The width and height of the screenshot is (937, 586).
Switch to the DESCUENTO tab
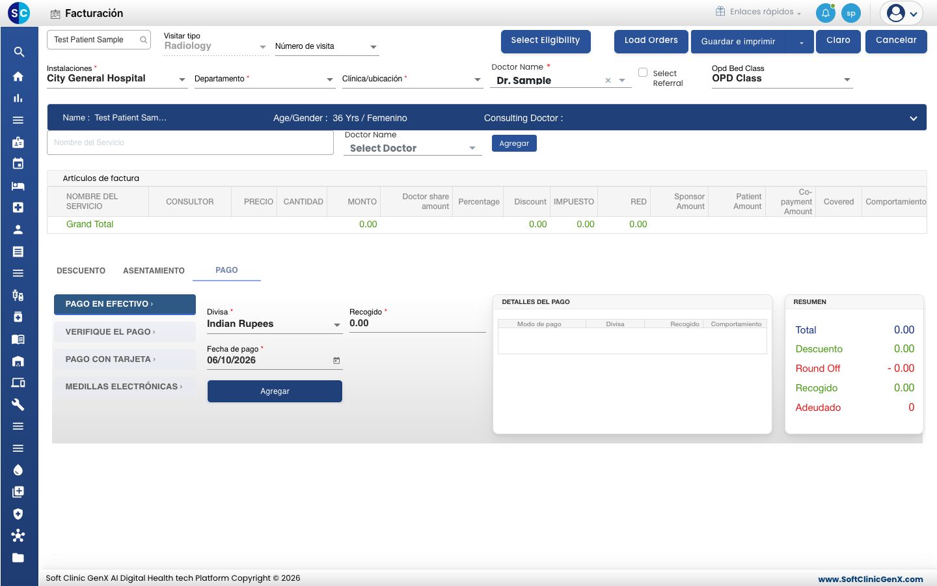click(81, 271)
